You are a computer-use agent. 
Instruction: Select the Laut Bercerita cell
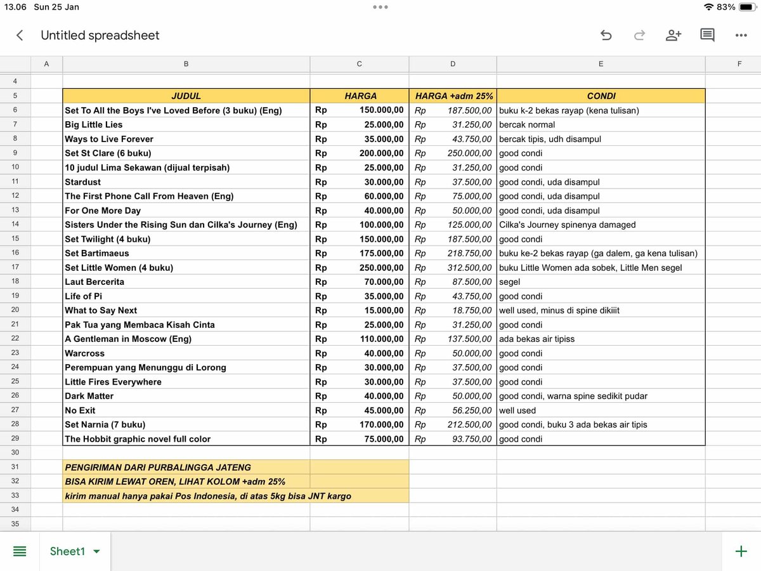(x=186, y=282)
